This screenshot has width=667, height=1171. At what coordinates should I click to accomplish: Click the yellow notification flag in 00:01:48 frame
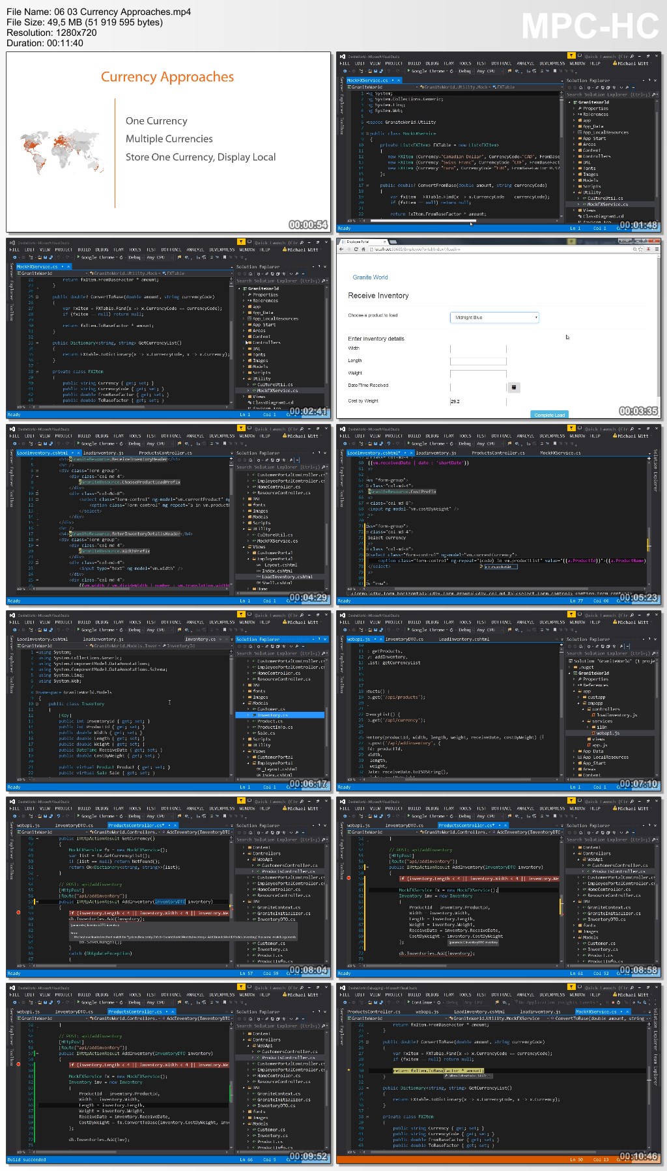[x=571, y=56]
